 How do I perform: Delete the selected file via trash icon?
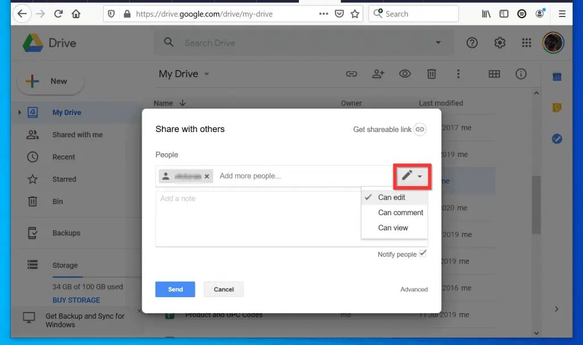coord(432,74)
